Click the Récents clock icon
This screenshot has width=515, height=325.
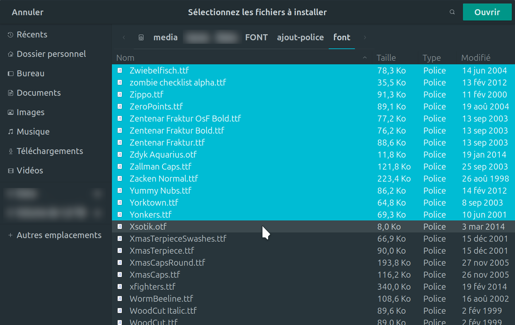click(10, 35)
